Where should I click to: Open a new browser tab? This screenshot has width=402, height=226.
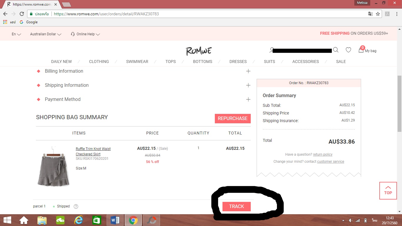point(67,4)
